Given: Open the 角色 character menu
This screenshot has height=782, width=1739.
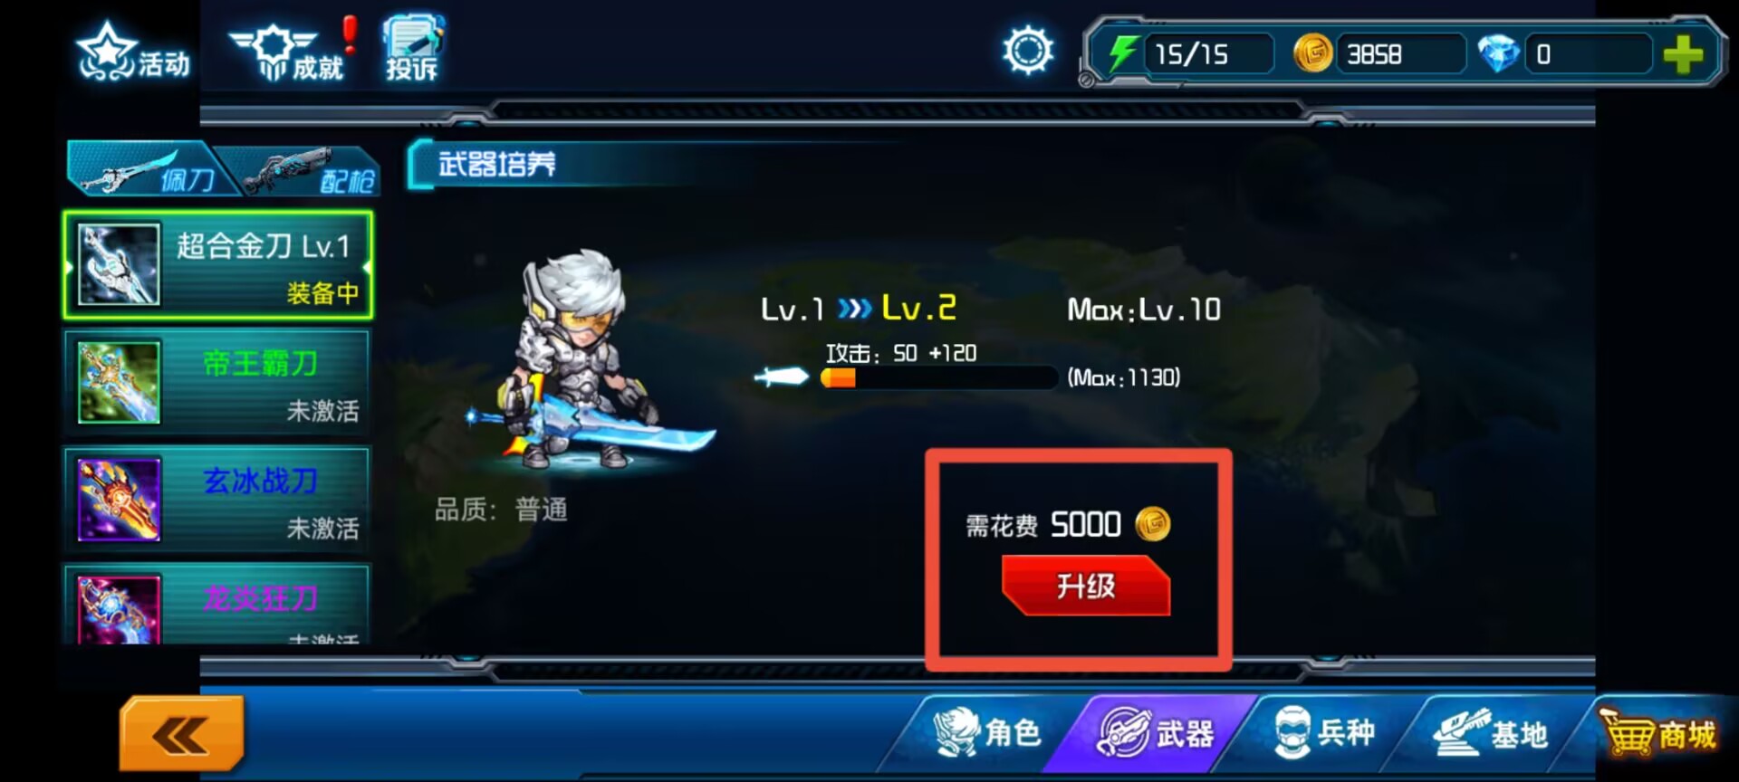Looking at the screenshot, I should click(987, 733).
